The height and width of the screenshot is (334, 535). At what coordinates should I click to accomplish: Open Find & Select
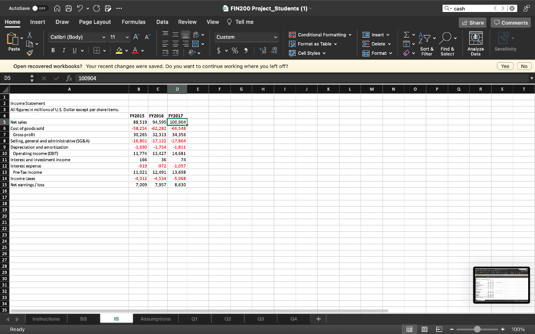tap(447, 37)
